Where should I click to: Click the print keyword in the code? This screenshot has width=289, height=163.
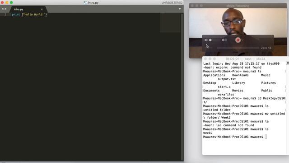coord(16,14)
